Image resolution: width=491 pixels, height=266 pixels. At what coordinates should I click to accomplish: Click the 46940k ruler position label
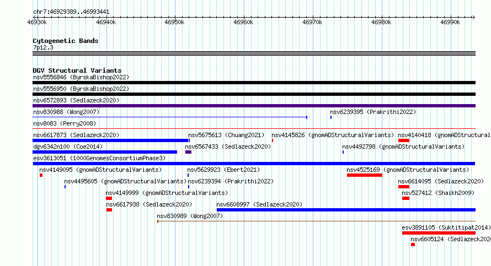106,22
